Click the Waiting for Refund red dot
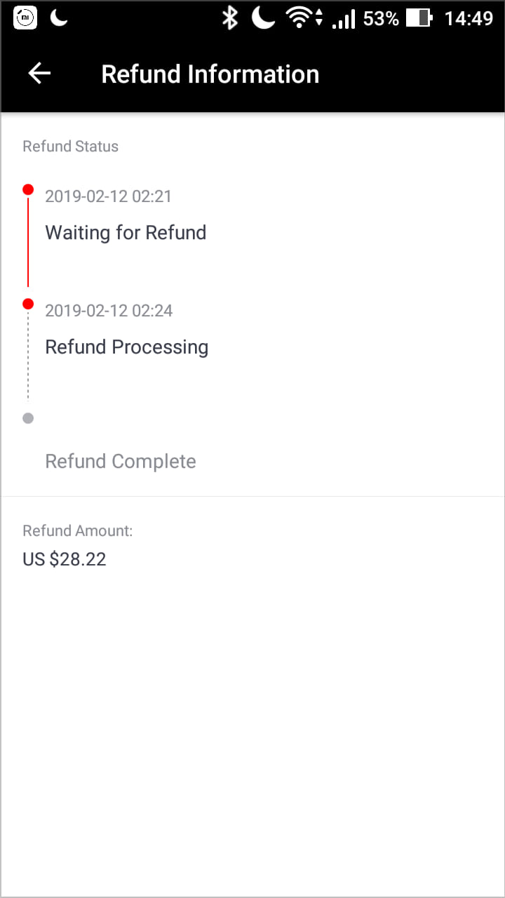505x898 pixels. tap(28, 189)
